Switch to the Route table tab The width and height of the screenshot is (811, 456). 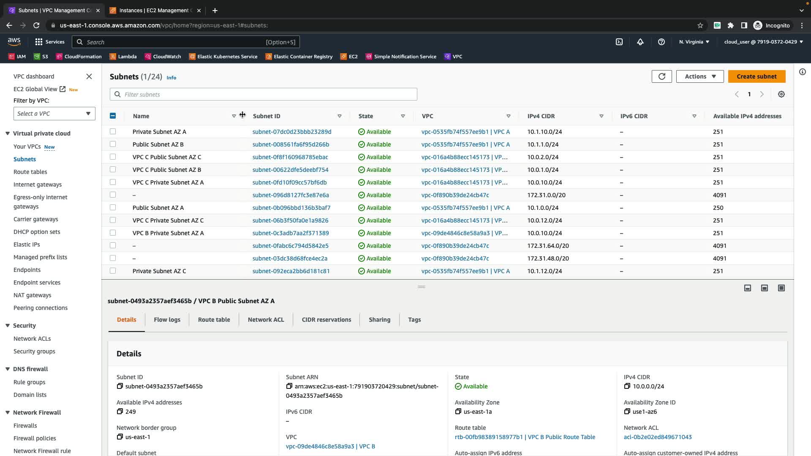[214, 320]
